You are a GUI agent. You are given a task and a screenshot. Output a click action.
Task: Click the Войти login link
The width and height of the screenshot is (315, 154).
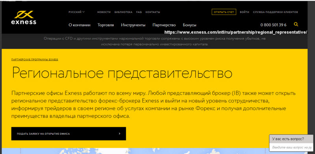(x=244, y=12)
